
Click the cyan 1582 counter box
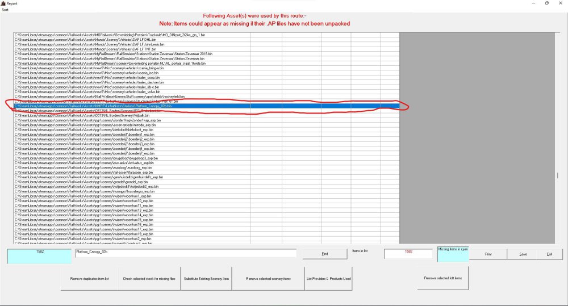(39, 255)
